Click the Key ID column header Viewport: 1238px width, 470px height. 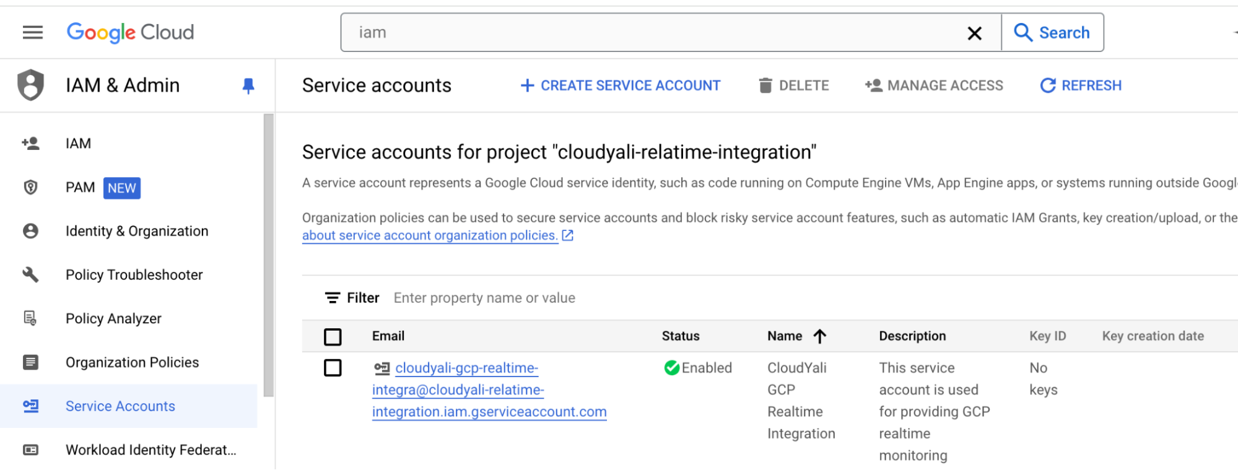[1048, 336]
